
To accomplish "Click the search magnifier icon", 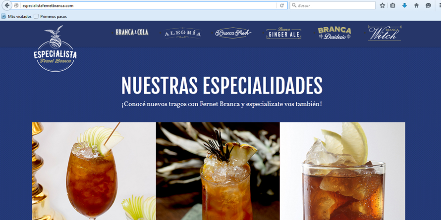I will (294, 5).
